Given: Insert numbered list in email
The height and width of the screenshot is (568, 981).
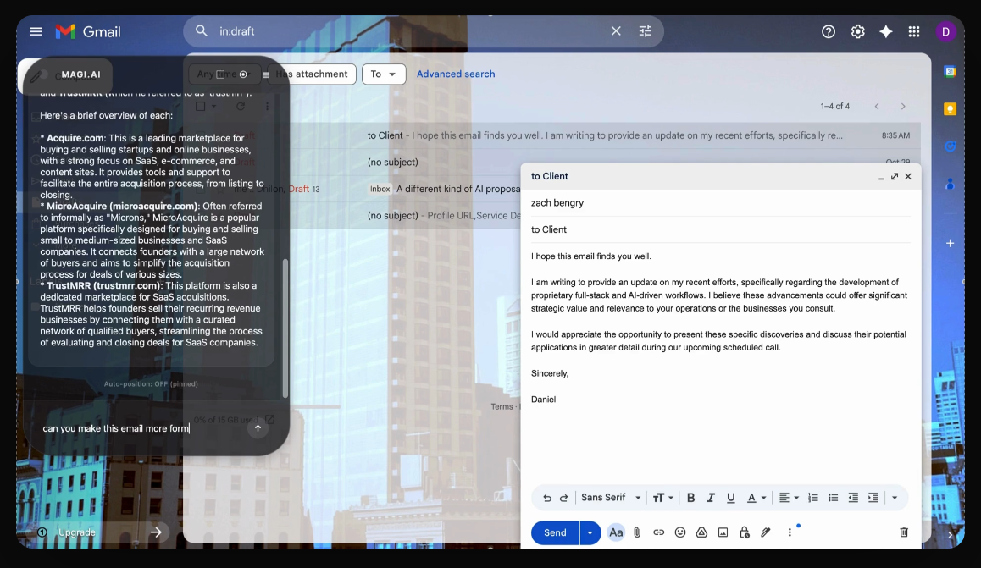Looking at the screenshot, I should pyautogui.click(x=812, y=498).
